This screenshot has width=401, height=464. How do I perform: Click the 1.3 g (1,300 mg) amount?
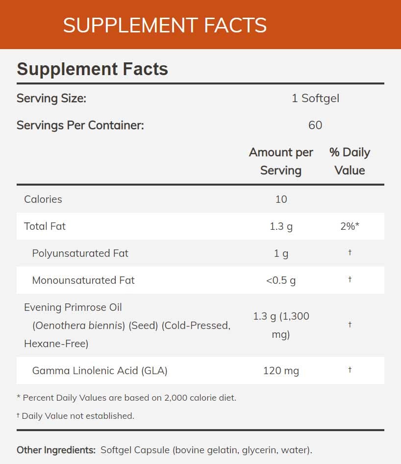point(281,326)
